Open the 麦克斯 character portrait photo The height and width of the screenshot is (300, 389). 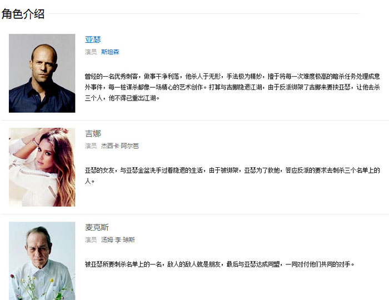42,261
